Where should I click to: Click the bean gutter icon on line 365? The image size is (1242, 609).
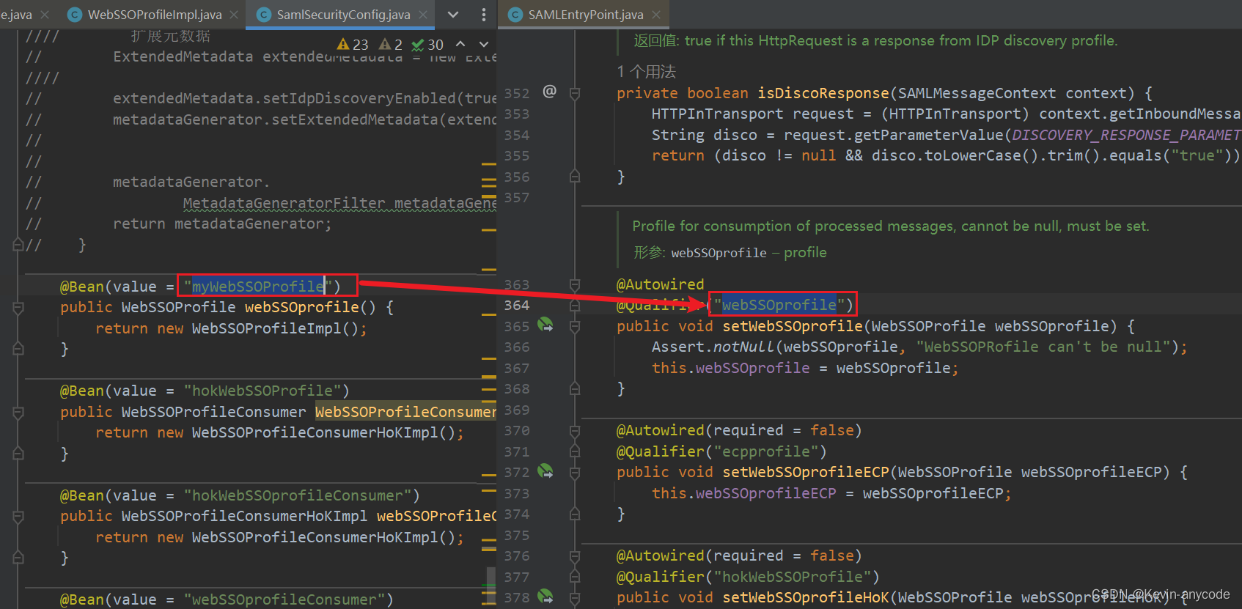545,324
